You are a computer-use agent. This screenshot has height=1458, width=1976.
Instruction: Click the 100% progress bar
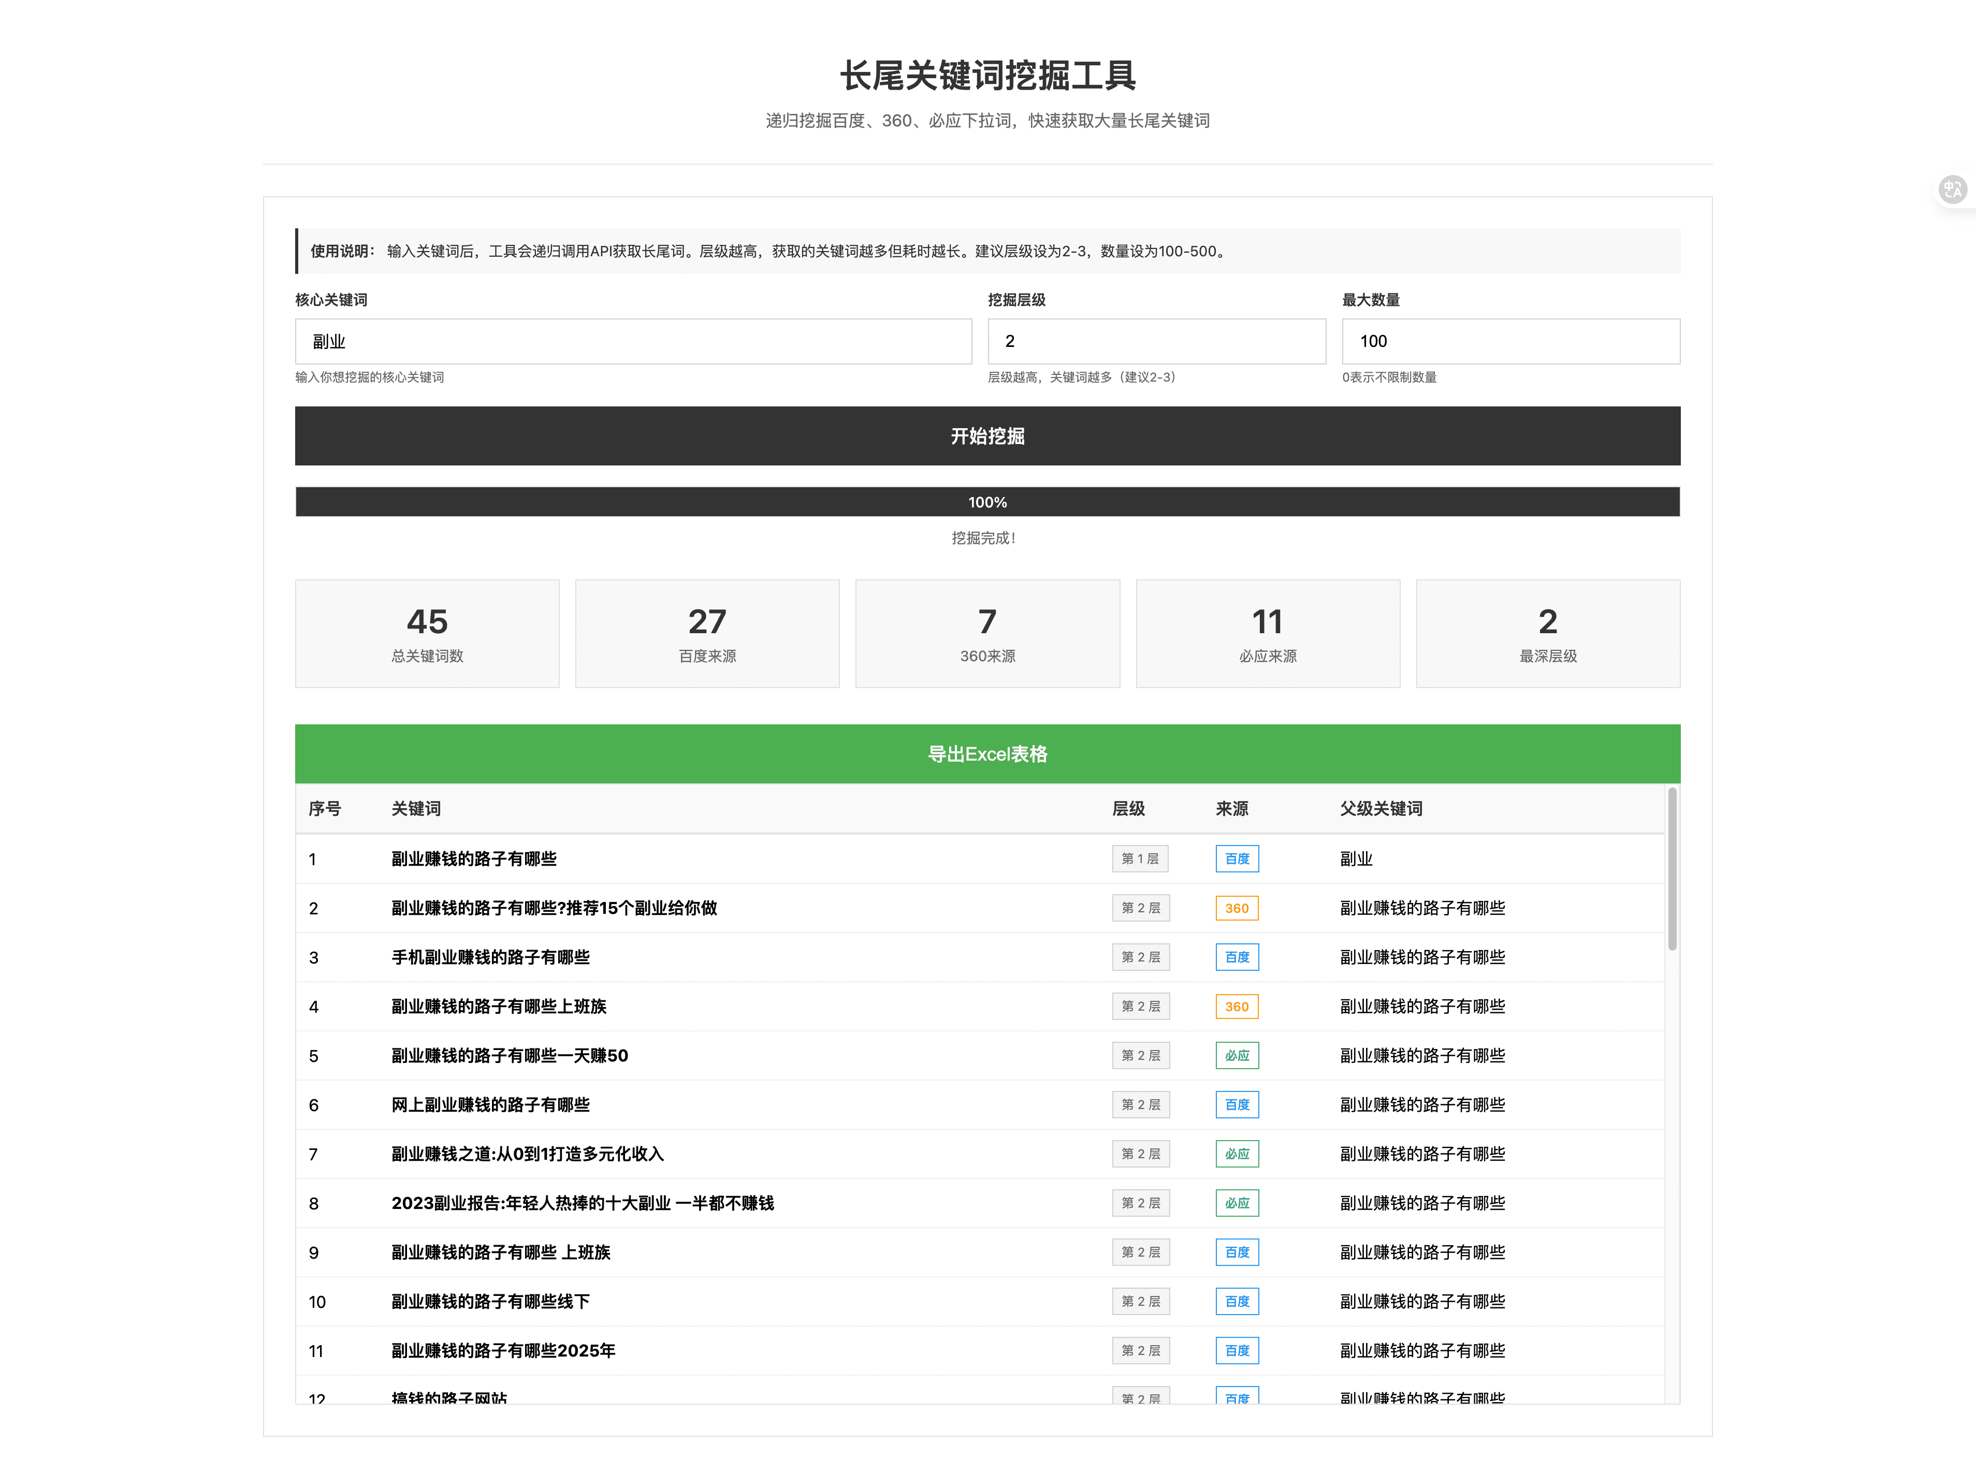tap(986, 502)
